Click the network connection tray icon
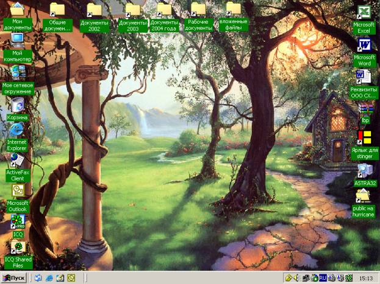The height and width of the screenshot is (284, 380). coord(306,278)
